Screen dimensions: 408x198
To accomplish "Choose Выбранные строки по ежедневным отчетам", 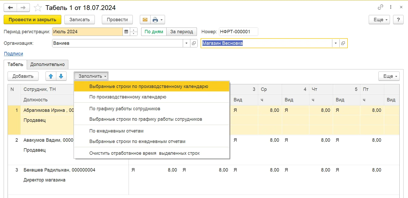I will [152, 141].
